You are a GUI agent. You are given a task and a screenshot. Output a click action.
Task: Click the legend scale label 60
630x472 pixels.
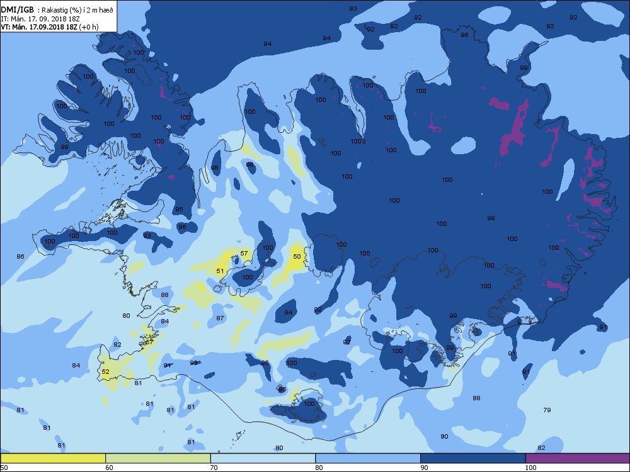(x=109, y=467)
